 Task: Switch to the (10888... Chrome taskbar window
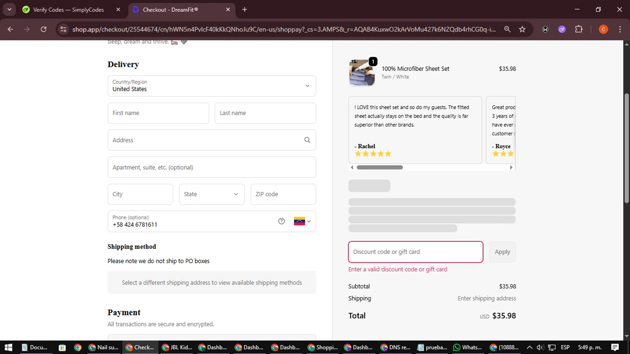[x=504, y=347]
